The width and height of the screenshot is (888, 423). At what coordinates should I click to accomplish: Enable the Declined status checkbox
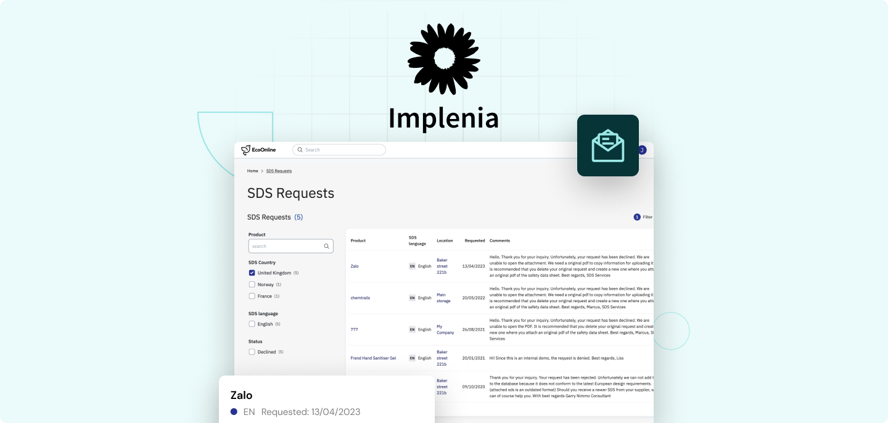[x=252, y=351]
